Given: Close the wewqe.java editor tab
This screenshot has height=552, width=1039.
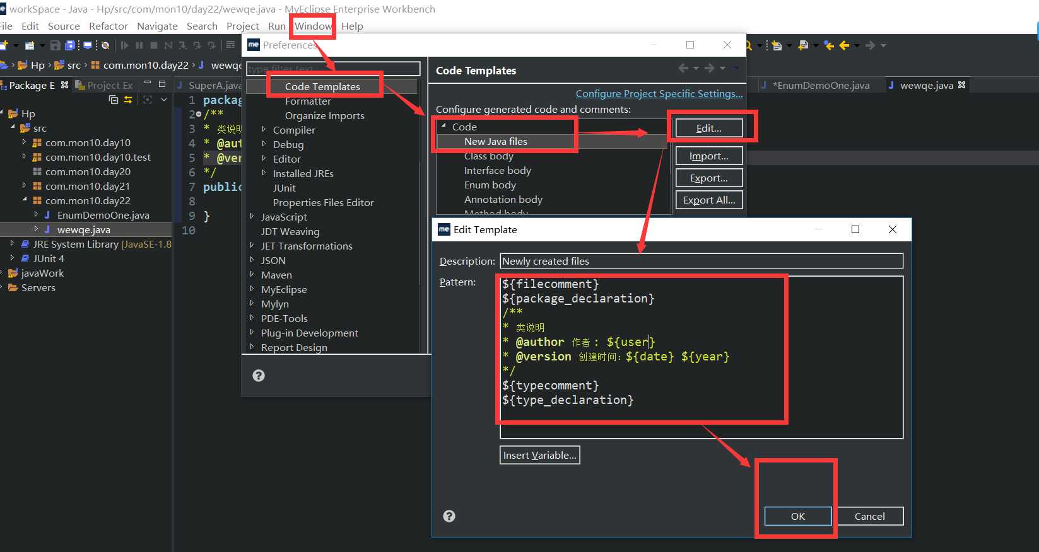Looking at the screenshot, I should [961, 84].
